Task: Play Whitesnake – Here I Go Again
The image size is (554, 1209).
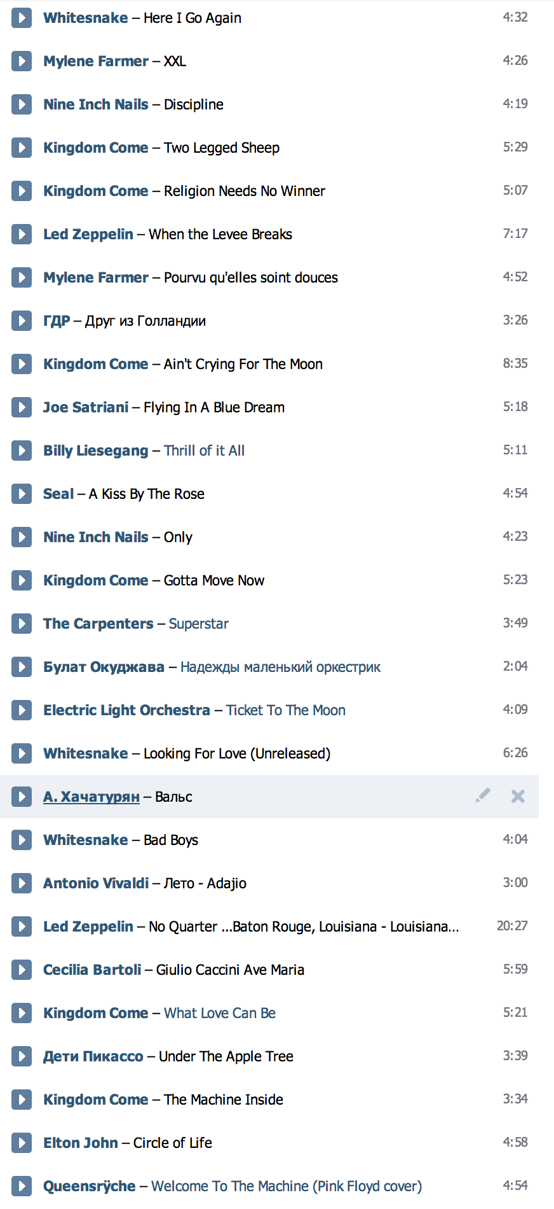Action: (22, 18)
